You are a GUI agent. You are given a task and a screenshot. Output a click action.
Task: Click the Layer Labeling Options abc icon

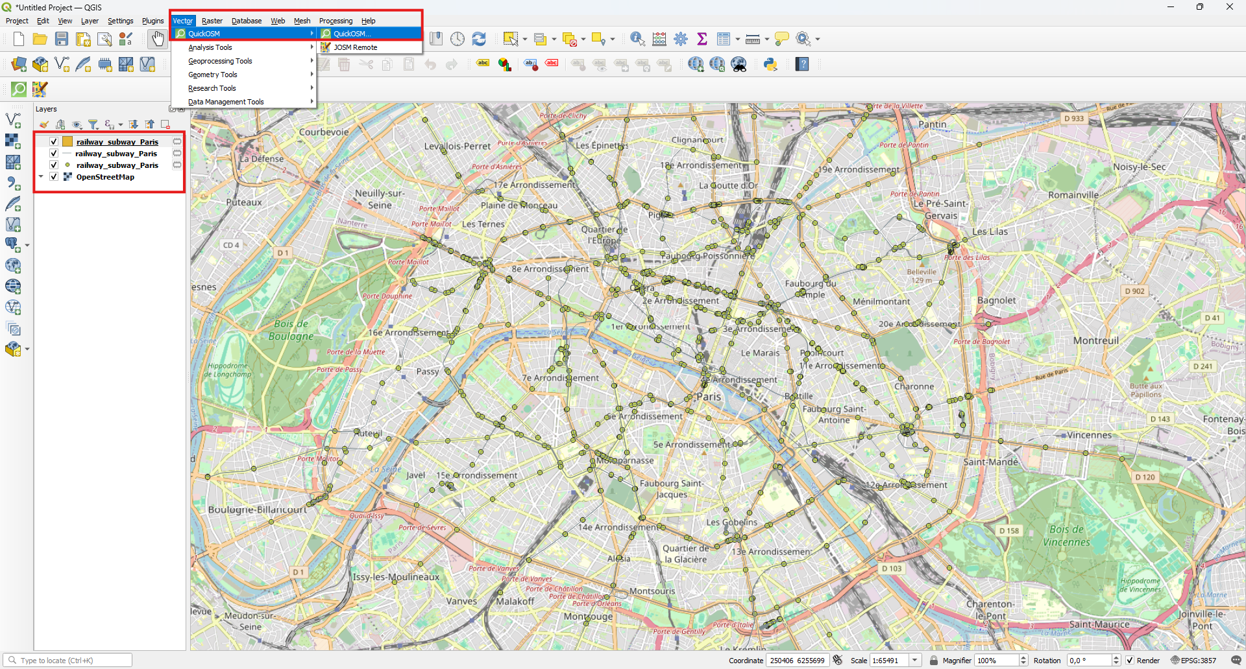[x=483, y=64]
